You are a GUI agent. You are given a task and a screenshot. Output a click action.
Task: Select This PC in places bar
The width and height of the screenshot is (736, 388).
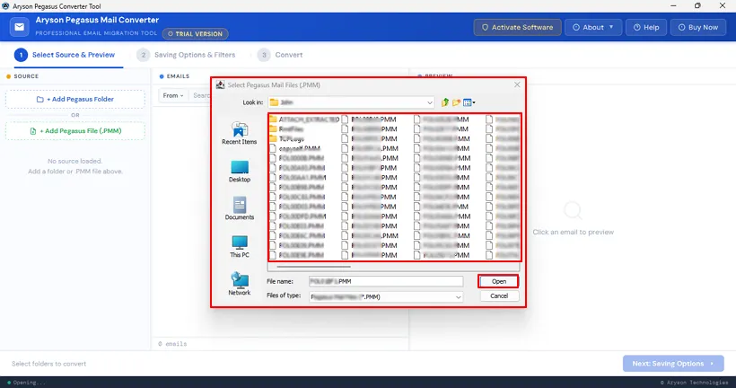(x=240, y=247)
